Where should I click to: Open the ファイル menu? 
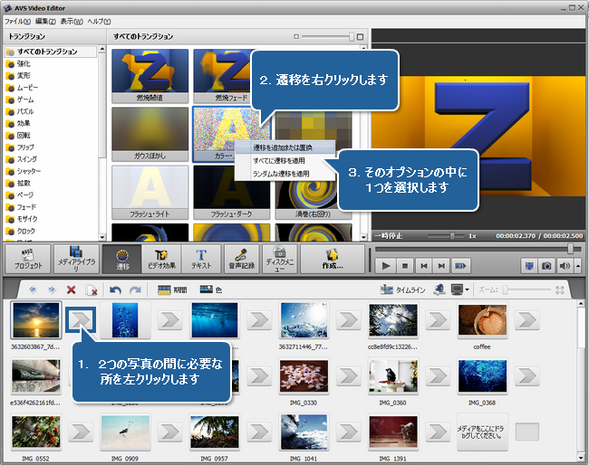point(16,20)
